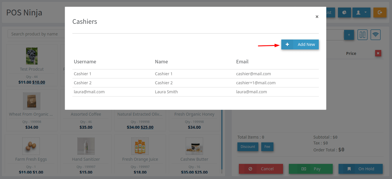Click the Add New cashier button
This screenshot has height=179, width=392.
pyautogui.click(x=300, y=44)
